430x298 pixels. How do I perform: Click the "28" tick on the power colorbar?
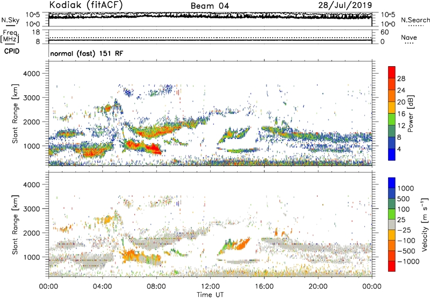point(401,79)
